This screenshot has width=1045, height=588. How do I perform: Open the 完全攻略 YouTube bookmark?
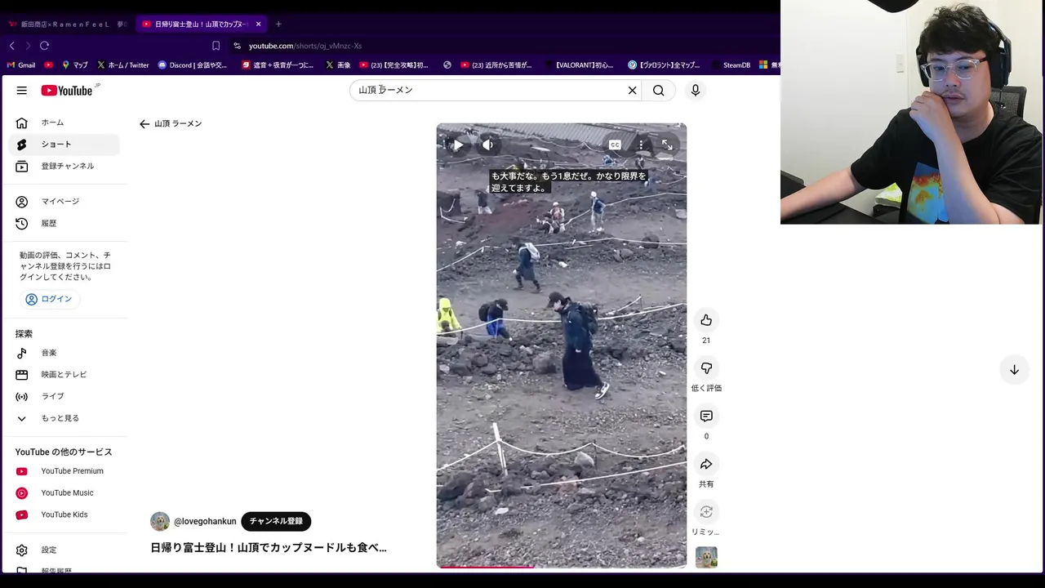[x=394, y=65]
